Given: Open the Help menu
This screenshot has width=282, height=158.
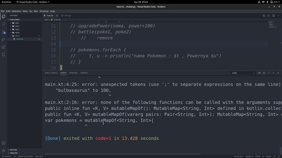Looking at the screenshot, I should click(52, 11).
